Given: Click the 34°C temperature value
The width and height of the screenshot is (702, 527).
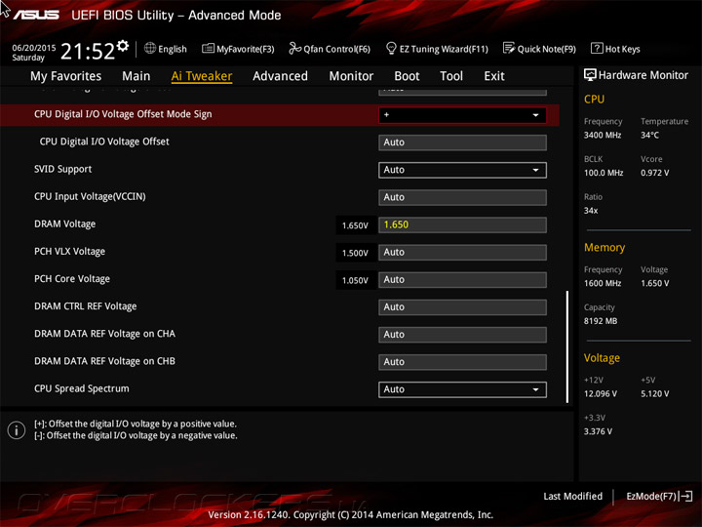Looking at the screenshot, I should 649,135.
